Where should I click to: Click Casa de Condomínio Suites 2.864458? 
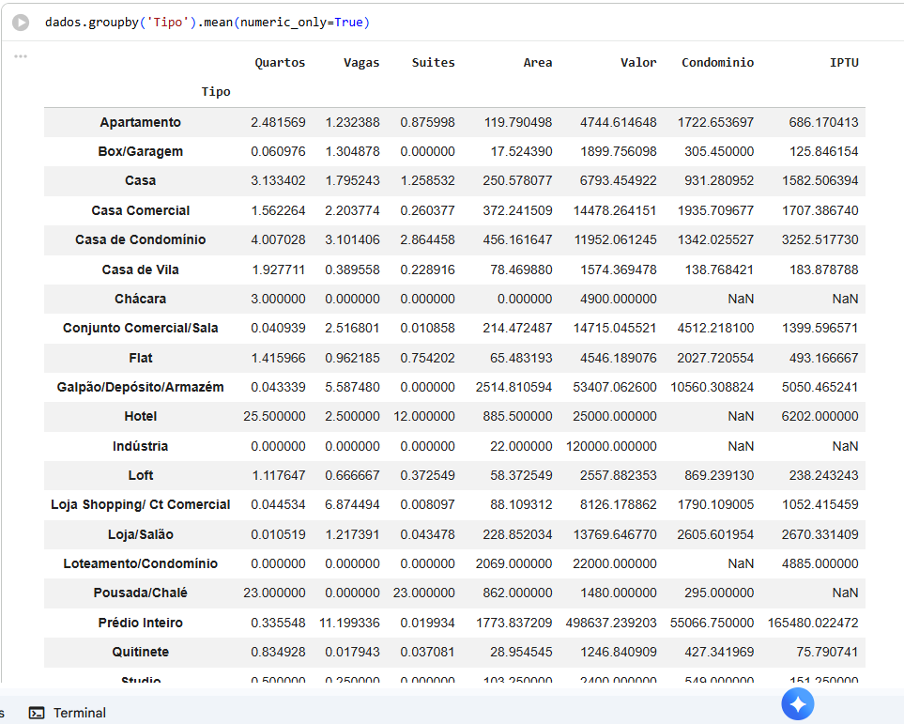point(427,239)
